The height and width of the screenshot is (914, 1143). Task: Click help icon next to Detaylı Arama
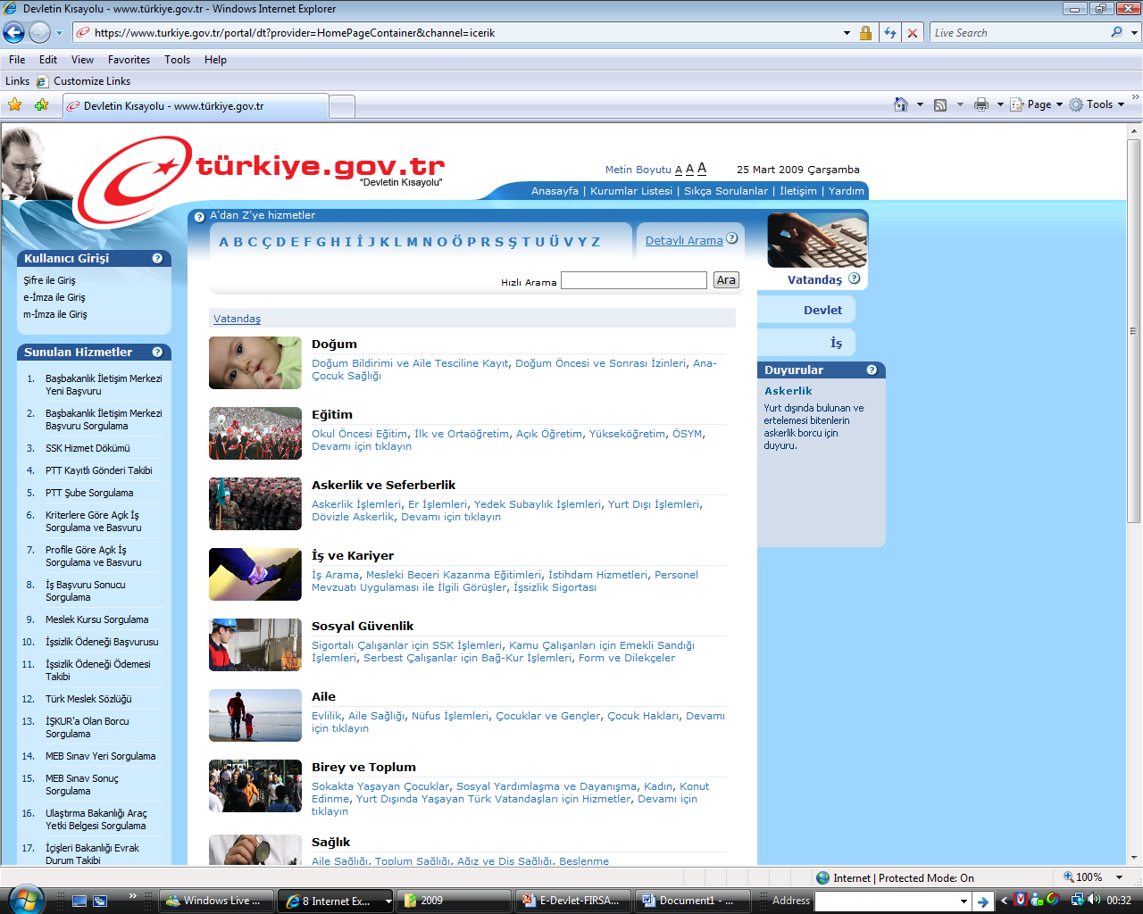(x=732, y=238)
